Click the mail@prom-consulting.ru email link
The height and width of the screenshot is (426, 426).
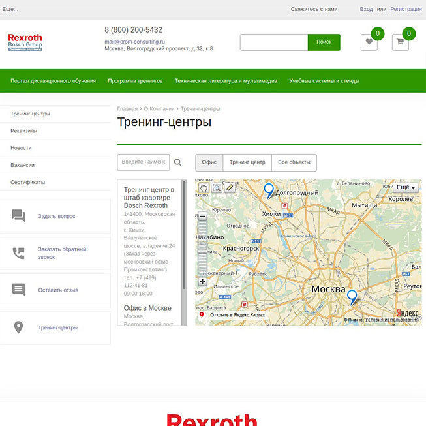pyautogui.click(x=135, y=42)
